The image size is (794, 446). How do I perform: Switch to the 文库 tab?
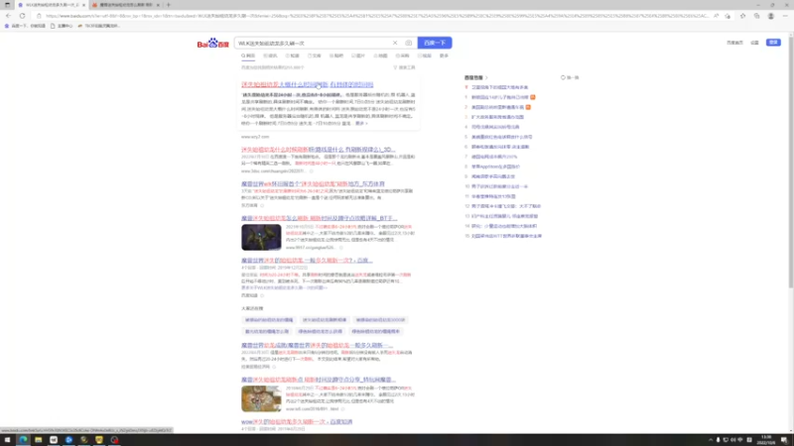tap(315, 56)
